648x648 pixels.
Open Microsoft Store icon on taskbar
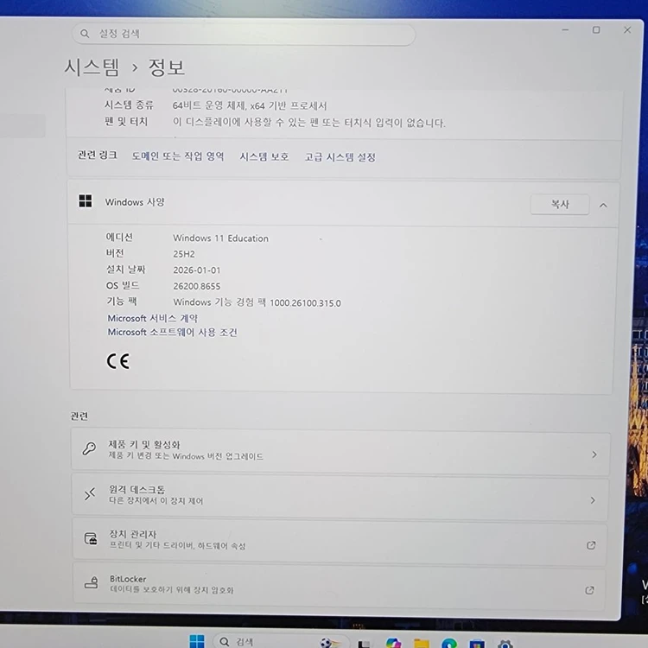point(477,644)
